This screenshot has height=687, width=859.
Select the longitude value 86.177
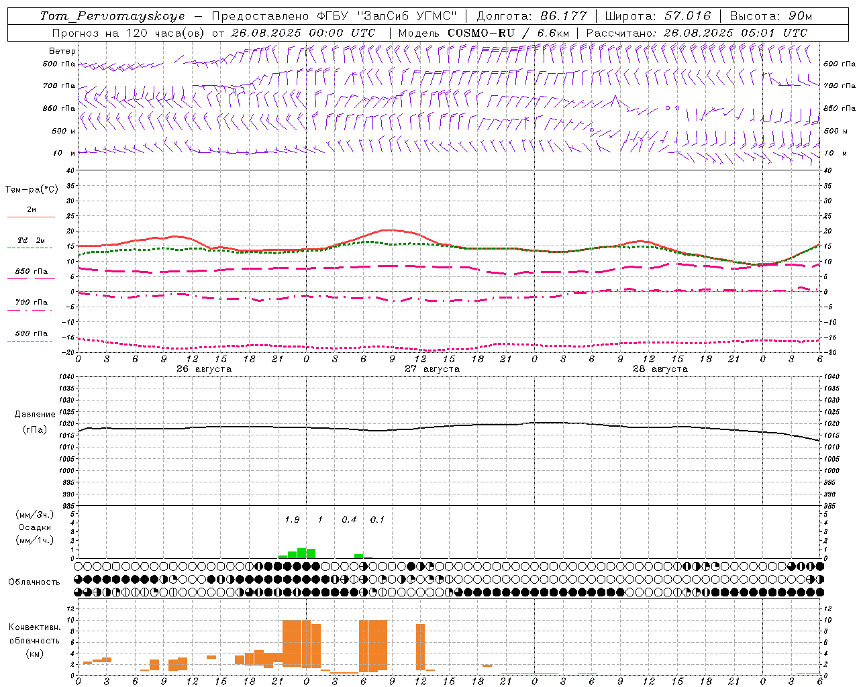coord(563,16)
